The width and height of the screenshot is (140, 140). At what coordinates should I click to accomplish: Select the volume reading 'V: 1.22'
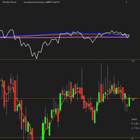pyautogui.click(x=135, y=123)
